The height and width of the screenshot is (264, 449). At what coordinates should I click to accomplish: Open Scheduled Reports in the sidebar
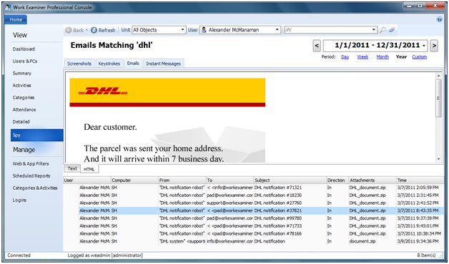pyautogui.click(x=31, y=176)
